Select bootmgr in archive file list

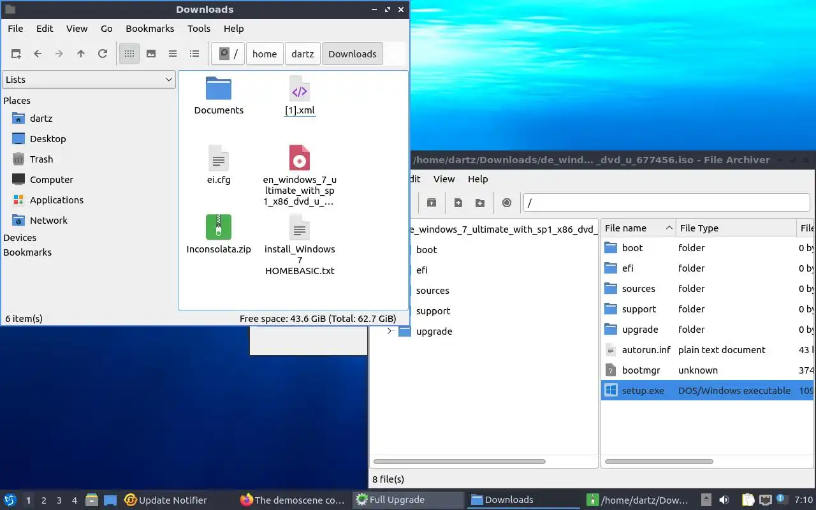tap(708, 370)
